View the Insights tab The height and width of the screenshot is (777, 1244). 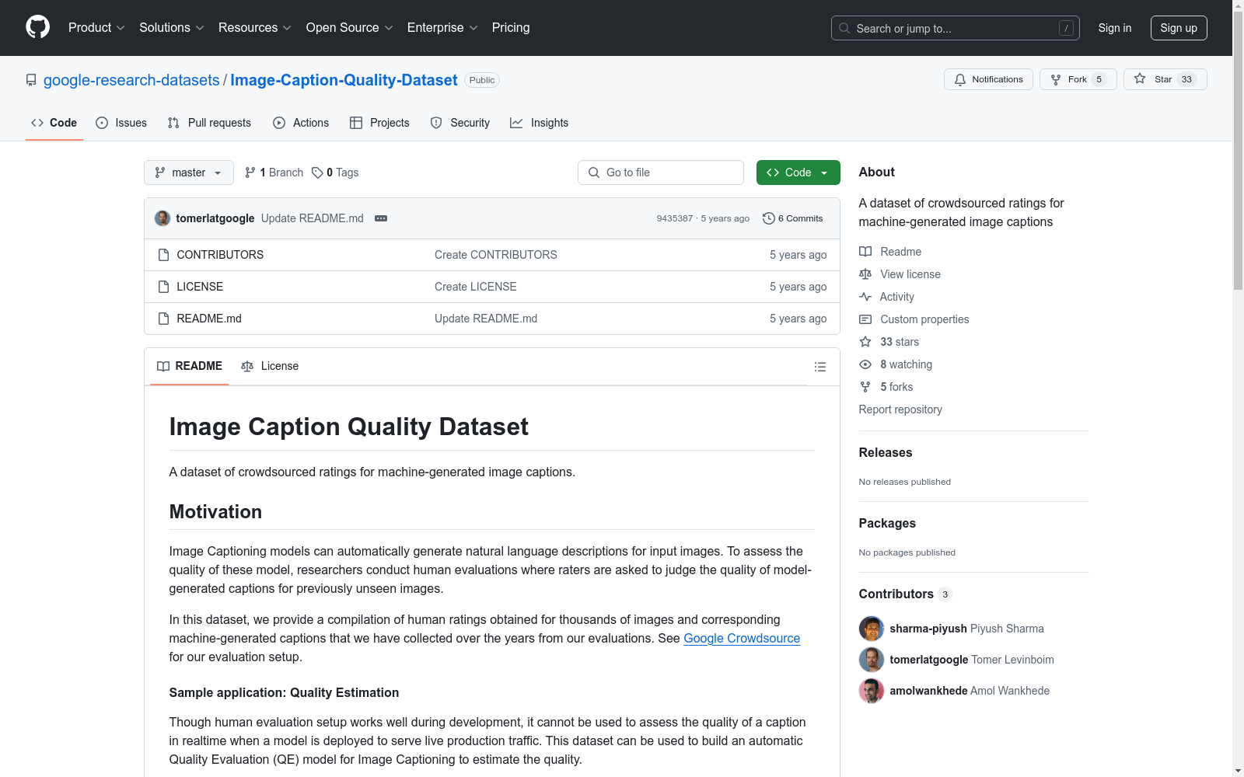(540, 123)
